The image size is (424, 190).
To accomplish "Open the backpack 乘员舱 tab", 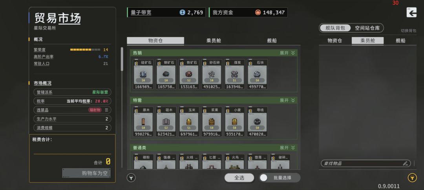I will [367, 41].
